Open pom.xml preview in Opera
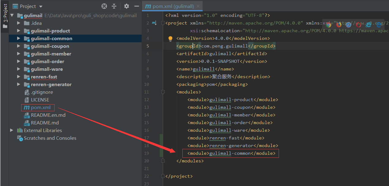The image size is (389, 186). click(x=358, y=24)
